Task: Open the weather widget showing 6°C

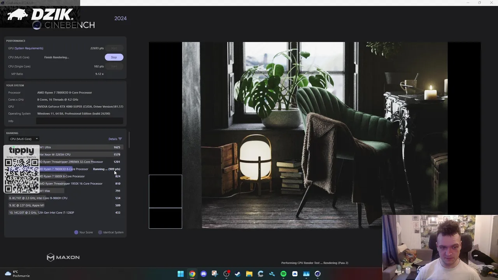Action: (16, 274)
